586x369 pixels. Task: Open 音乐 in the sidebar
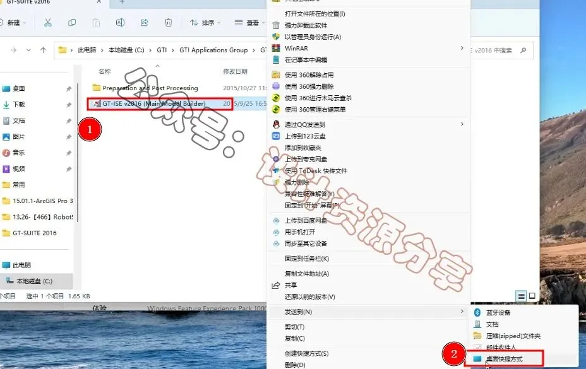pyautogui.click(x=19, y=153)
